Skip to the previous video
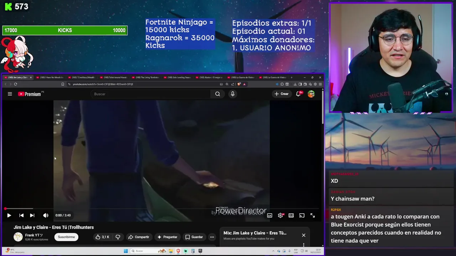Viewport: 456px width, 256px height. (x=21, y=215)
